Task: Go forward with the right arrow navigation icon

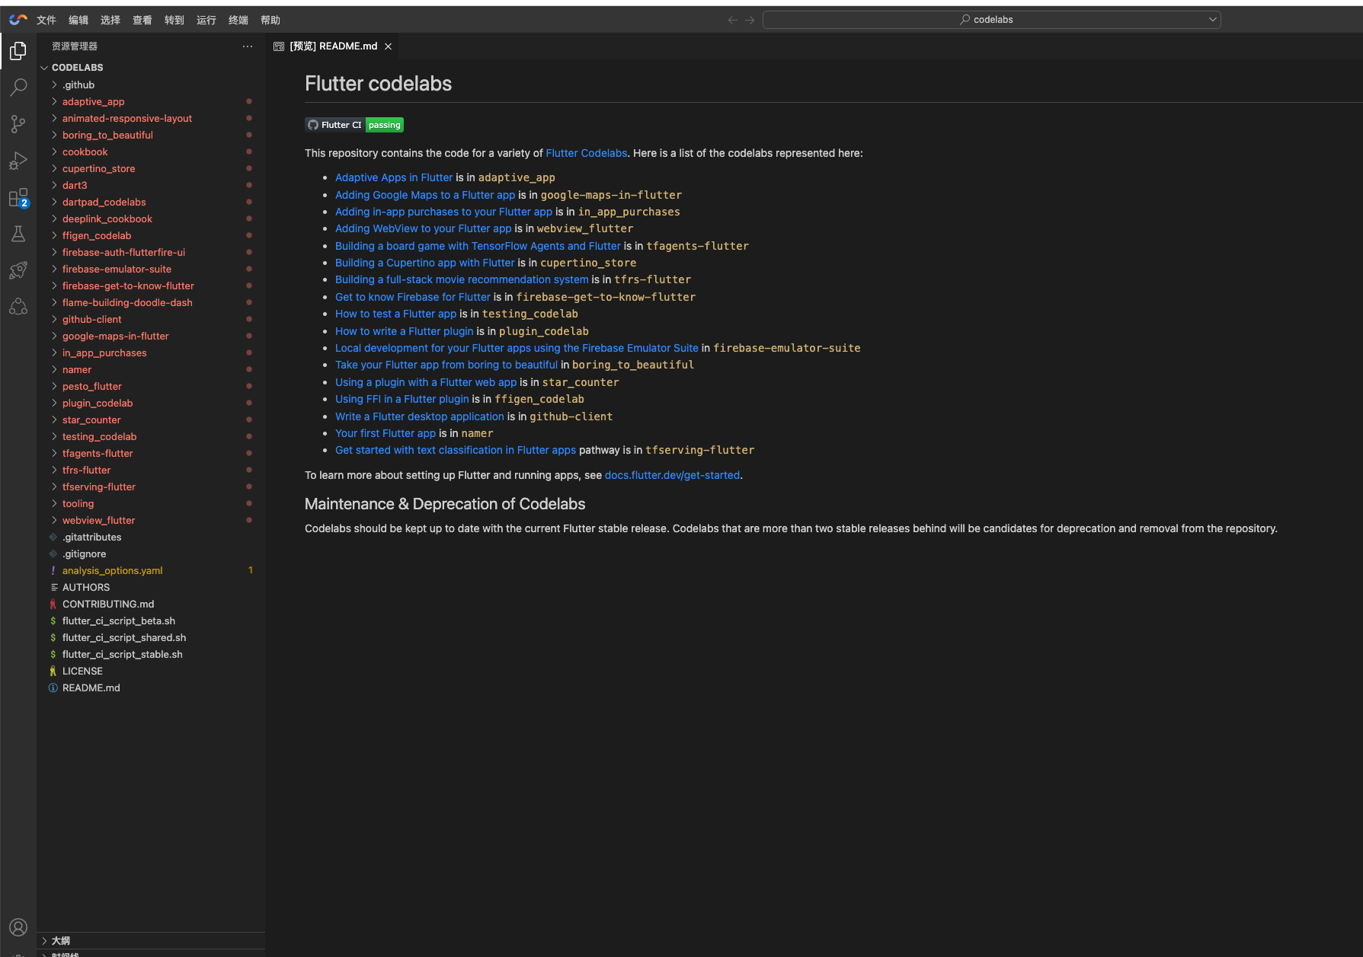Action: point(750,20)
